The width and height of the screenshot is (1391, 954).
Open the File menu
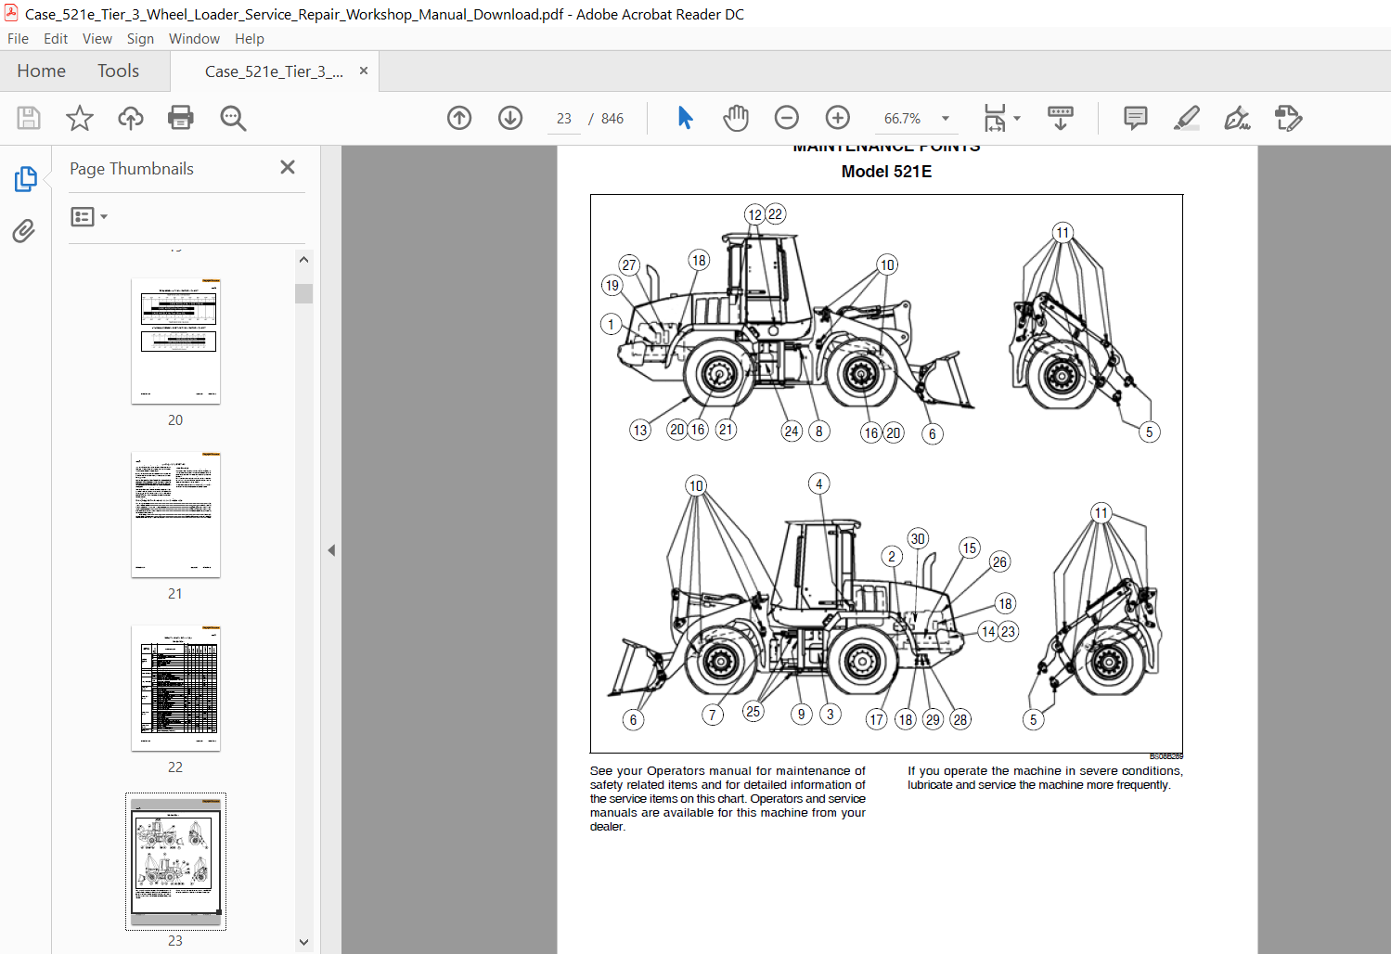pos(18,39)
